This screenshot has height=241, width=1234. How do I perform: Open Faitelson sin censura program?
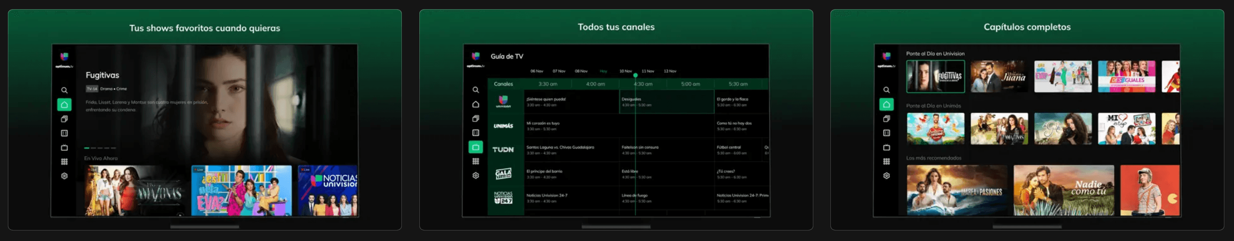pyautogui.click(x=667, y=149)
